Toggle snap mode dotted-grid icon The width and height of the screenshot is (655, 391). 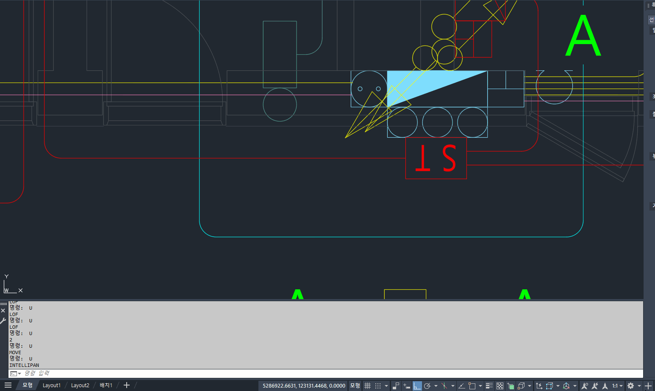click(x=378, y=385)
